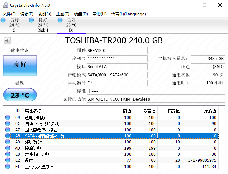228x174 pixels.
Task: Open the 硬盘(D) menu
Action: coord(81,14)
